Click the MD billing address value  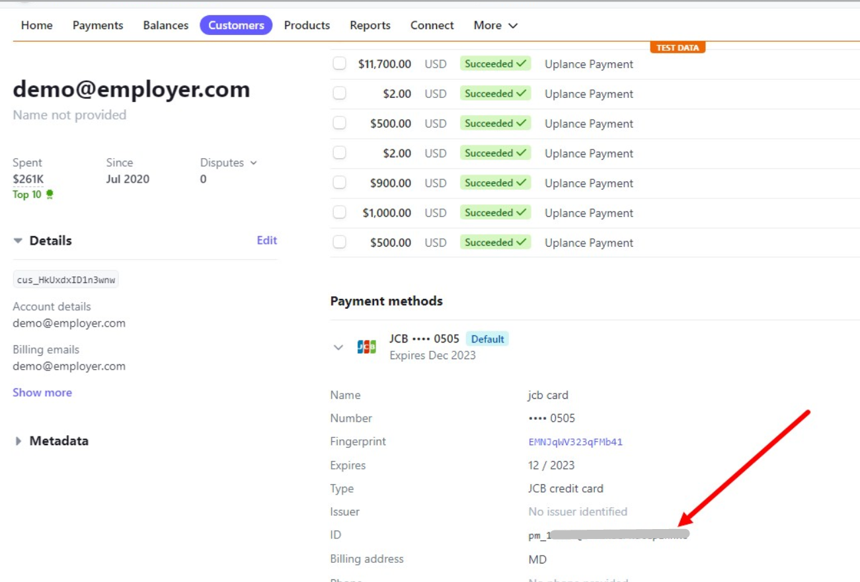pos(538,560)
